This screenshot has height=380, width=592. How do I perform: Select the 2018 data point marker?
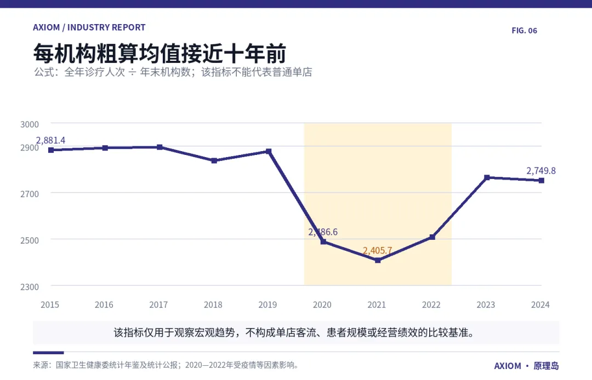214,160
